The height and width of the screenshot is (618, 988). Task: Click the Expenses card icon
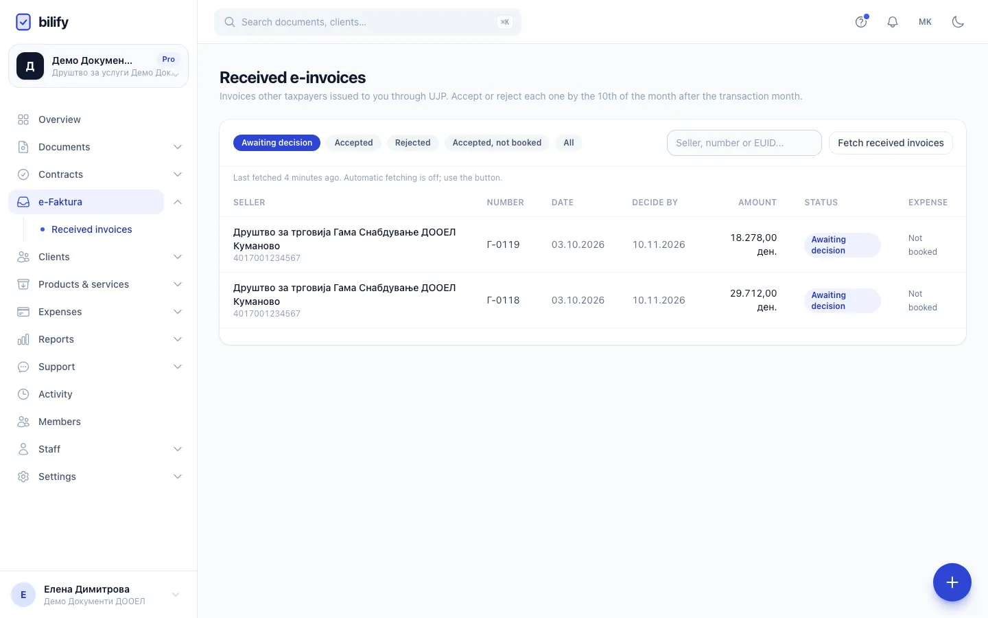[23, 312]
